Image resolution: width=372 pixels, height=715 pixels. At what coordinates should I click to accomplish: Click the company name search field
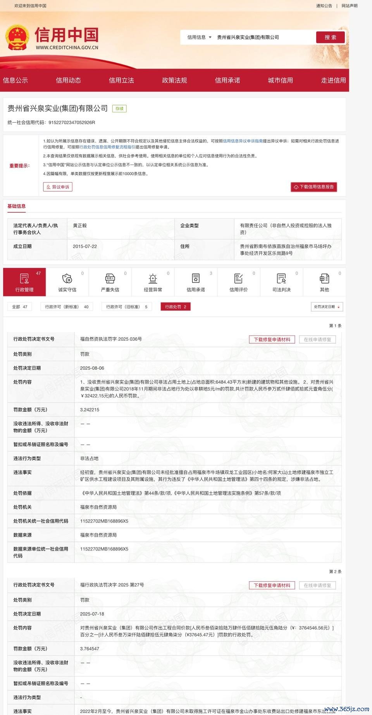pyautogui.click(x=263, y=37)
